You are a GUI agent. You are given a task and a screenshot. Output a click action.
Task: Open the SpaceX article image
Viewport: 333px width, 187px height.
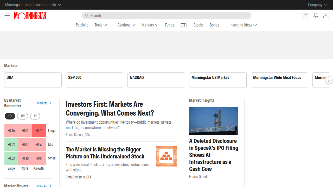(x=214, y=121)
